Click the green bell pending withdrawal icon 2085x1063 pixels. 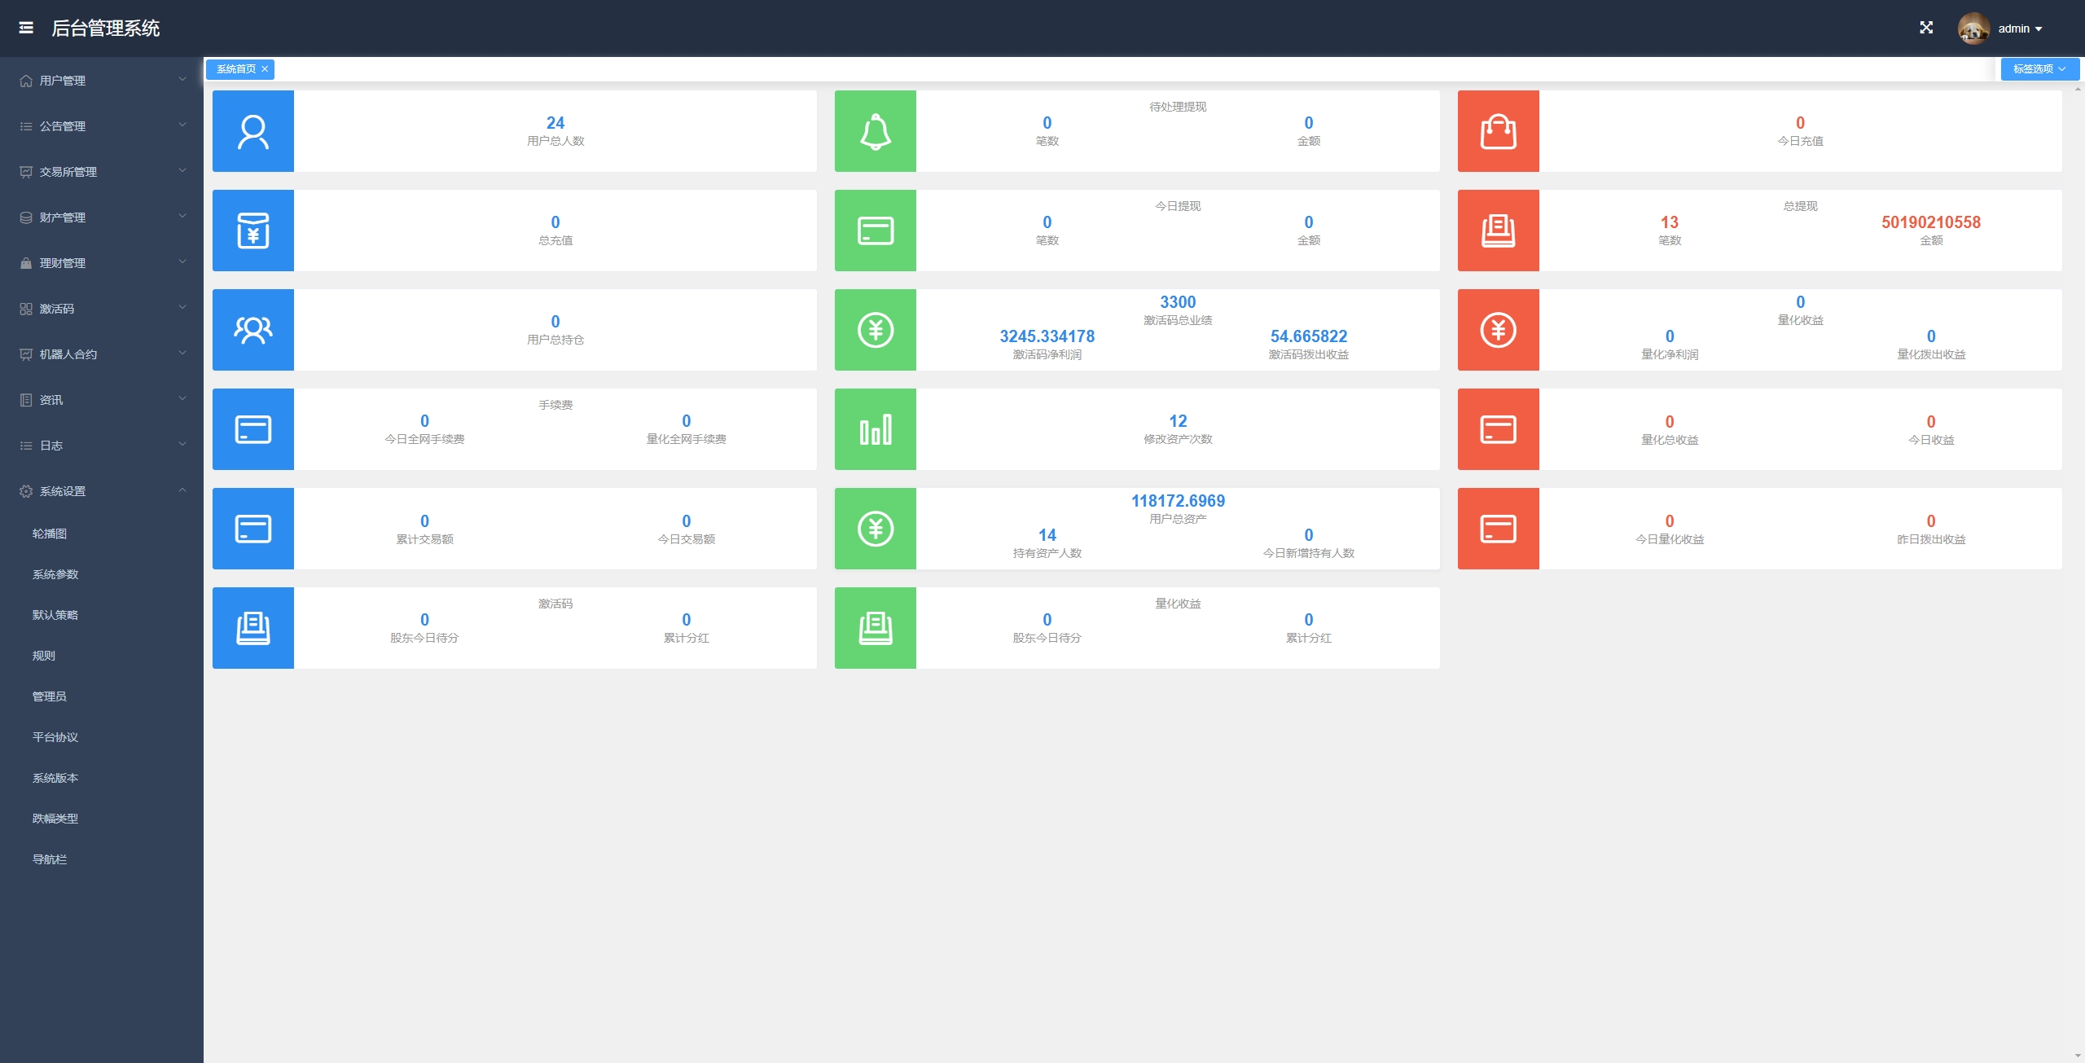(876, 131)
